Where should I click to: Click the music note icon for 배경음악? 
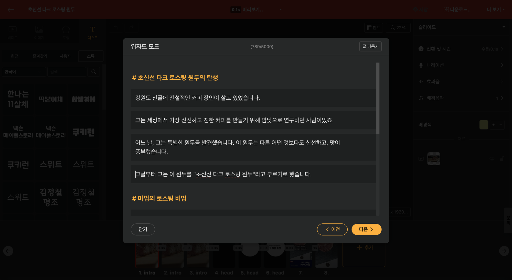(x=421, y=98)
